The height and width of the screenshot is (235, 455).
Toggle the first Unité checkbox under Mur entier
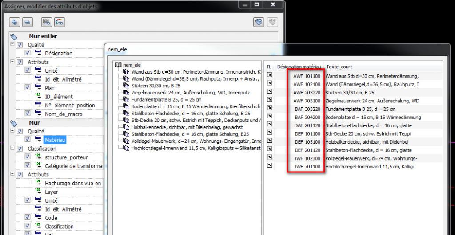(x=27, y=70)
